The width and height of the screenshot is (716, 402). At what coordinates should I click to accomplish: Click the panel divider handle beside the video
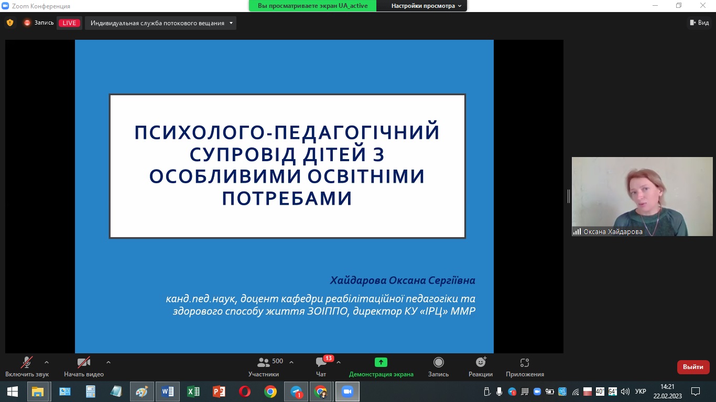pos(568,196)
